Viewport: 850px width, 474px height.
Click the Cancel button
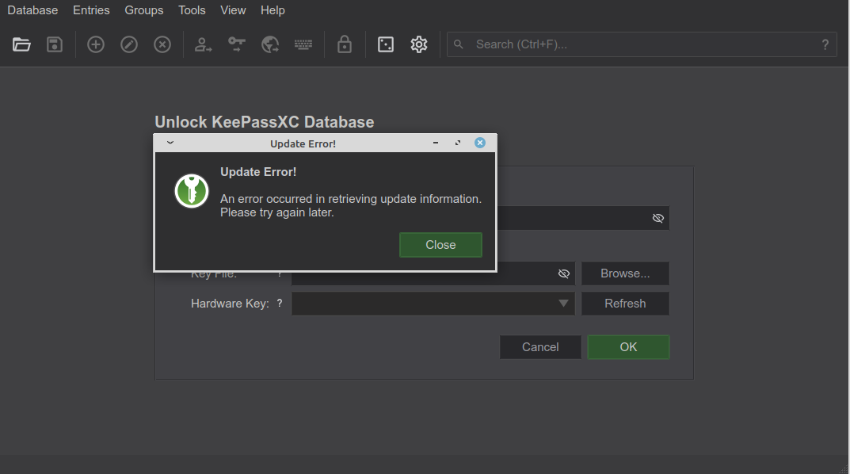point(540,347)
